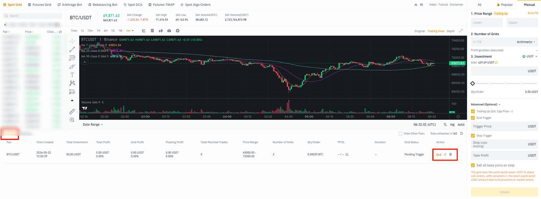The image size is (541, 199).
Task: Click the share icon beside End
Action: pos(445,155)
